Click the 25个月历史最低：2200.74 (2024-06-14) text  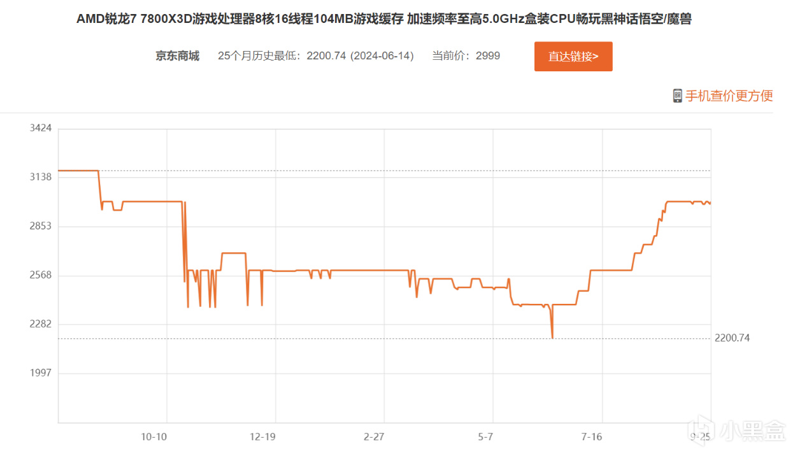click(x=316, y=56)
